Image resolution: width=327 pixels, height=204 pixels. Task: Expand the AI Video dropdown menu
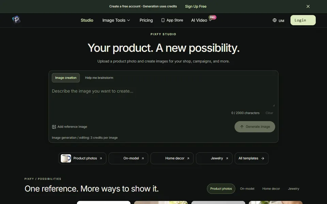pos(201,20)
